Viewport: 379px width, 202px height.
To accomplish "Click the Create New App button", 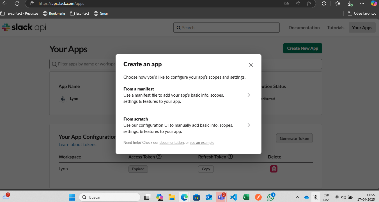I will [x=302, y=48].
